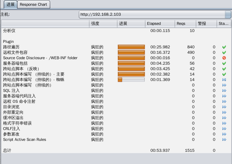
Task: Click request count 490
Action: (191, 52)
